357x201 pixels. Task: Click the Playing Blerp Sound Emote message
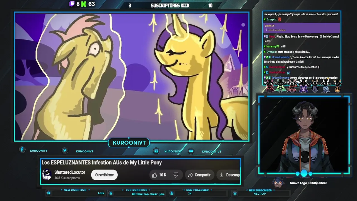(301, 39)
